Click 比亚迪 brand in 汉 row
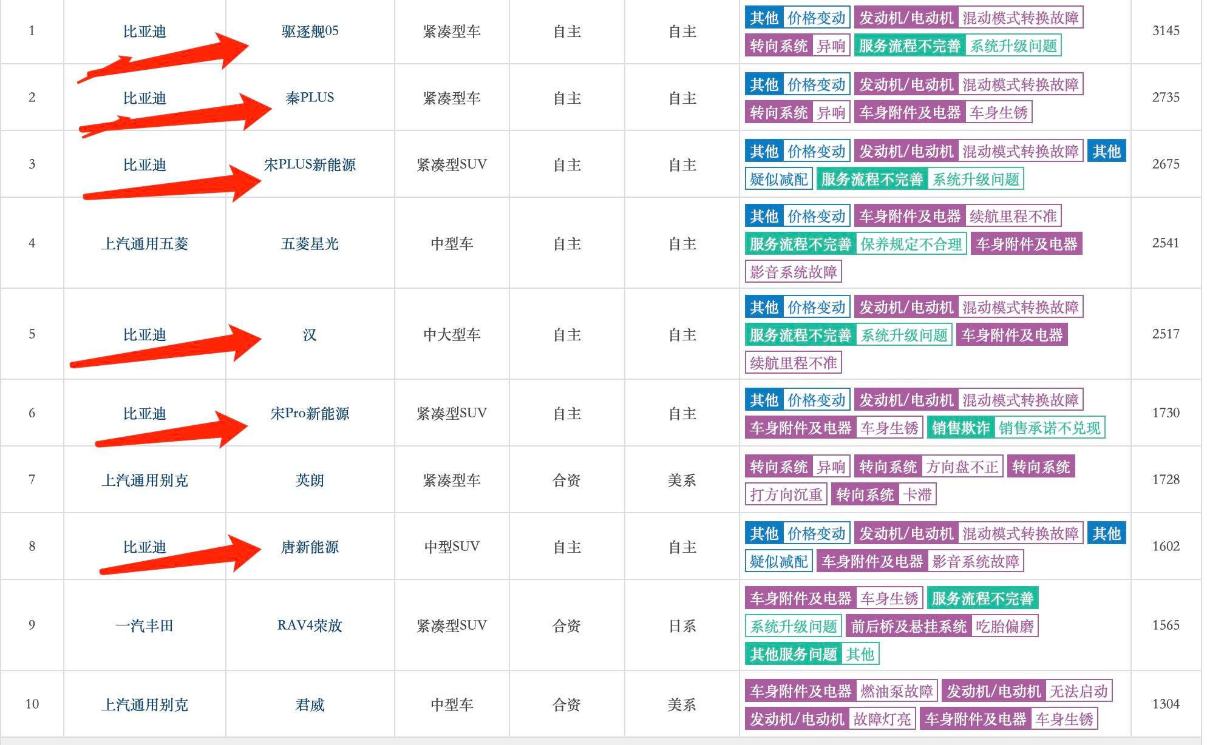1207x745 pixels. pos(144,334)
